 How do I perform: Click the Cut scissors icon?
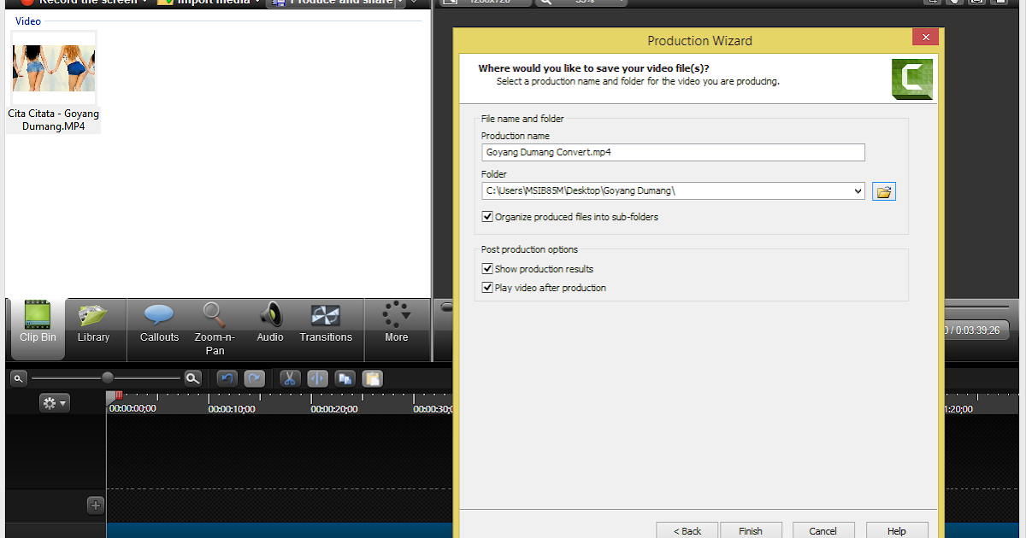click(290, 377)
